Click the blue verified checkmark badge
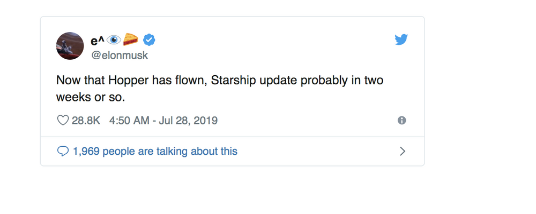The height and width of the screenshot is (214, 536). coord(148,40)
